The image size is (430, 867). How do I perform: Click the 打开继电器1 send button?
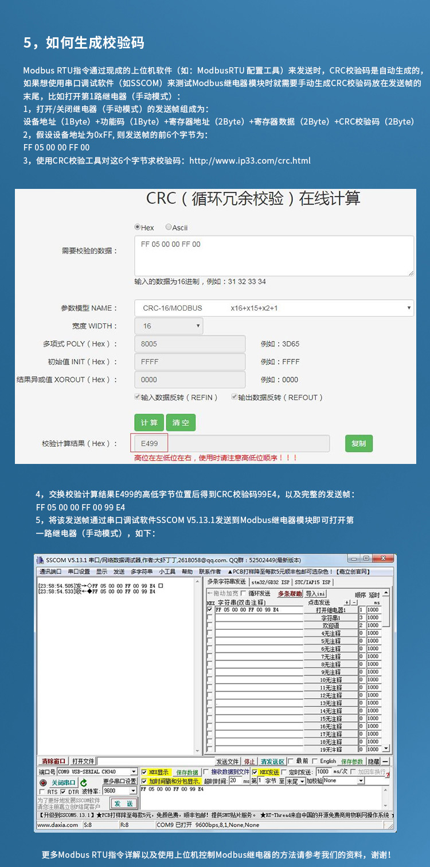pyautogui.click(x=331, y=610)
